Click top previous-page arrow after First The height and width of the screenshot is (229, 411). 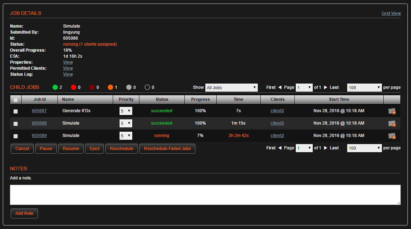(279, 87)
